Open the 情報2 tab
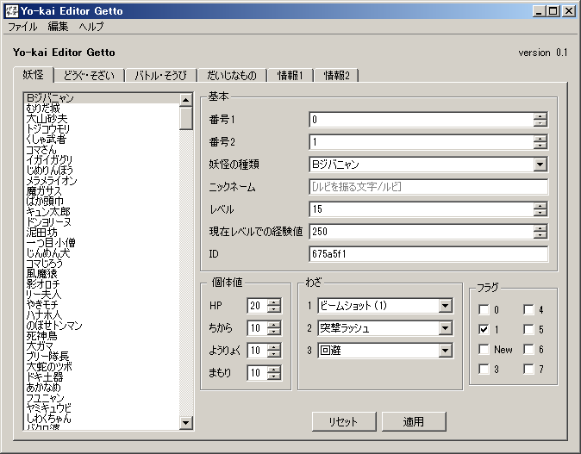This screenshot has height=454, width=581. [x=336, y=76]
